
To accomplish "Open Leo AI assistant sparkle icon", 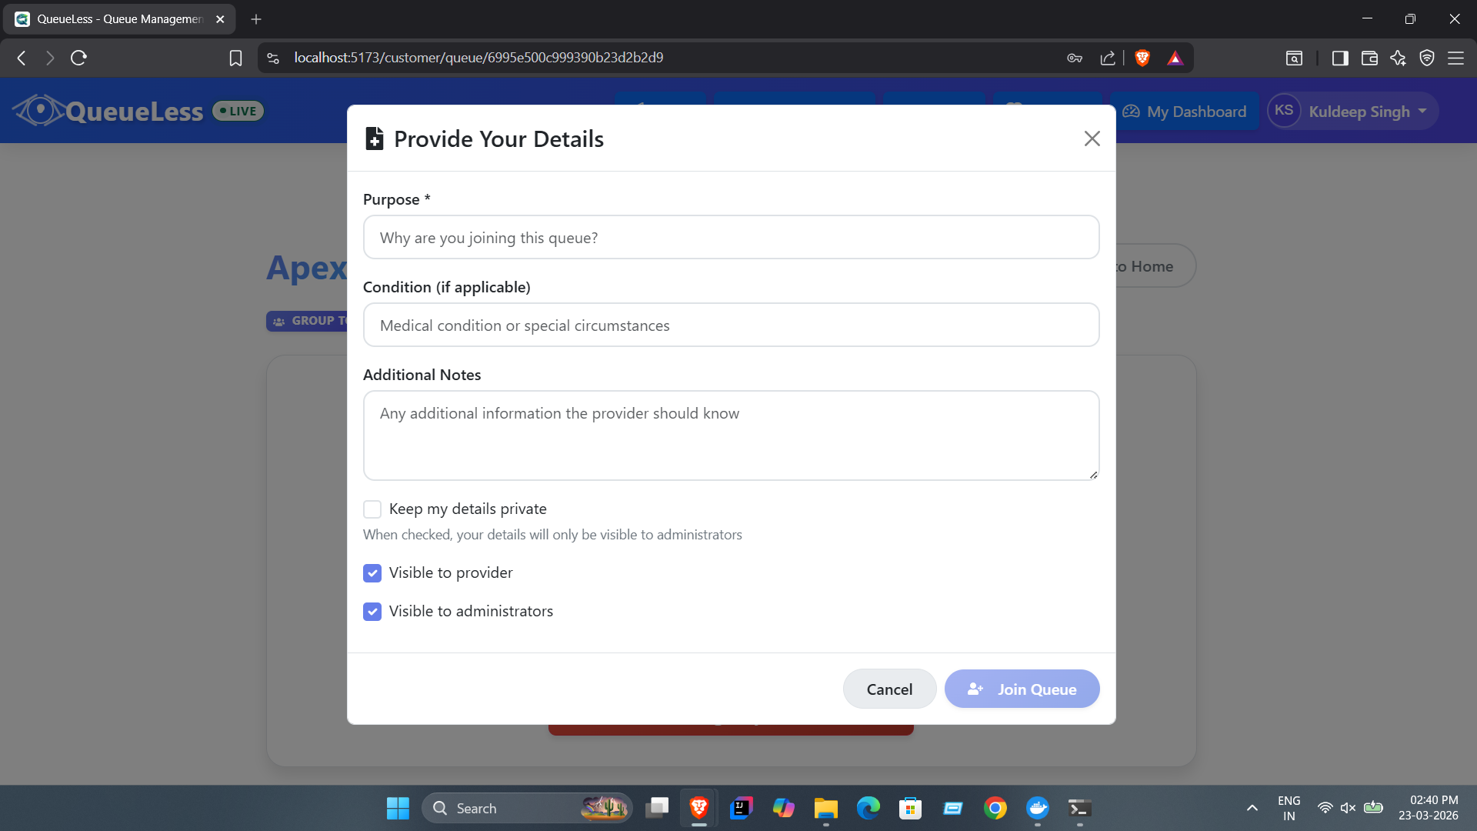I will point(1398,58).
